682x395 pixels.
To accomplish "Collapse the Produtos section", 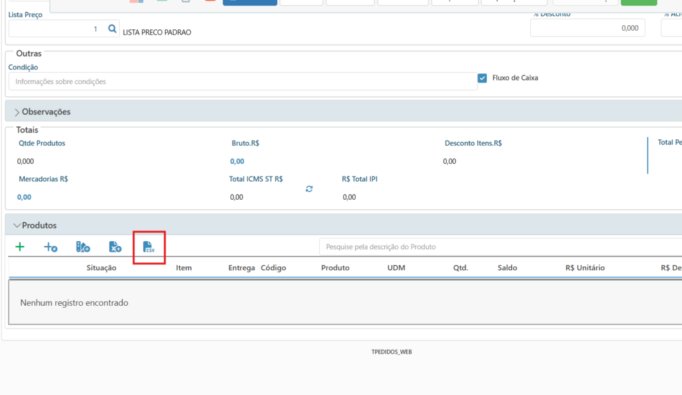I will [x=17, y=226].
